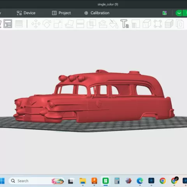Switch to the Project tab
Image resolution: width=187 pixels, height=187 pixels.
pos(62,13)
